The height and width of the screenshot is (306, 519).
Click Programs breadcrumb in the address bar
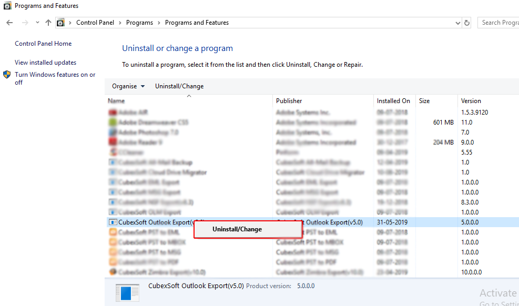tap(139, 23)
